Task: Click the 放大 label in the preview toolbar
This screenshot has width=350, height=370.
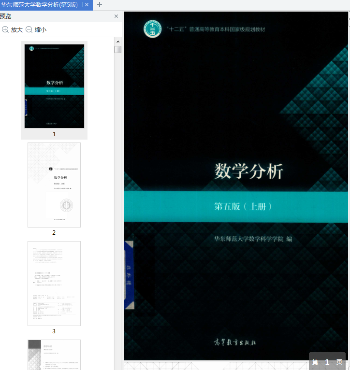Action: pos(17,30)
